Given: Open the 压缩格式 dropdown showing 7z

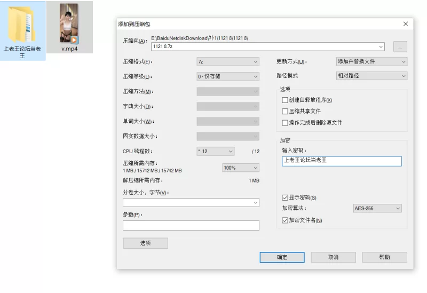Looking at the screenshot, I should [x=228, y=62].
